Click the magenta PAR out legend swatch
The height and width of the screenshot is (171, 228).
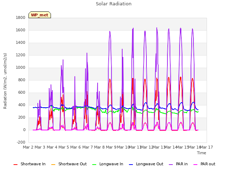click(196, 165)
